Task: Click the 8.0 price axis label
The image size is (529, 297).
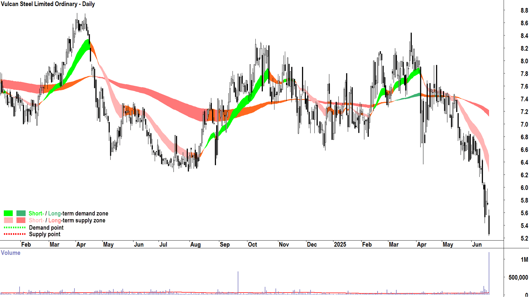Action: pos(524,61)
